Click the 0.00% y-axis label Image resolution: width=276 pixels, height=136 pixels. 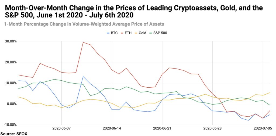click(x=12, y=104)
